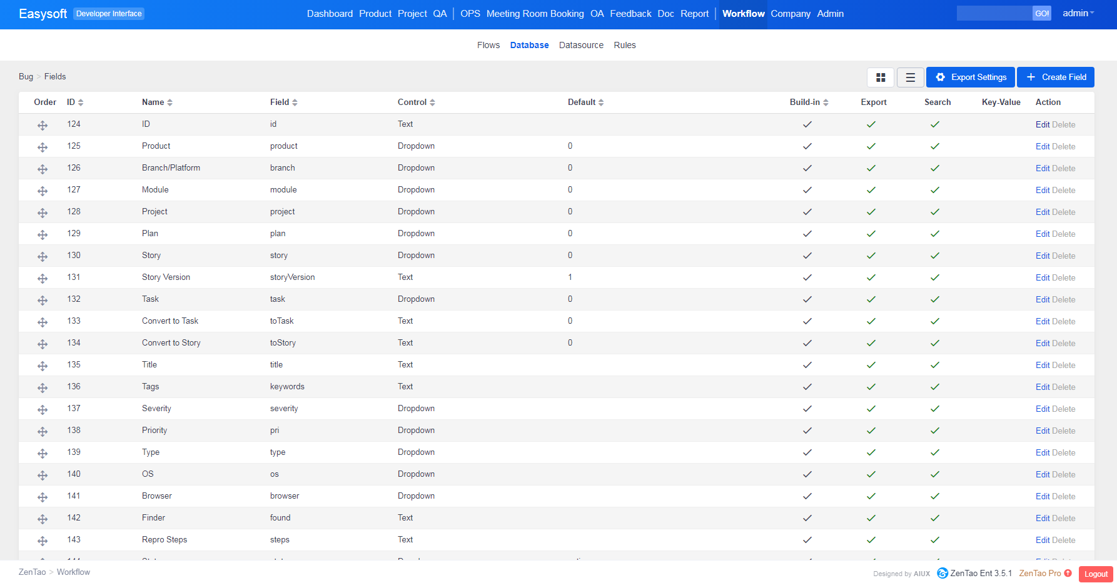Image resolution: width=1117 pixels, height=583 pixels.
Task: Click the Create Field button
Action: (1055, 77)
